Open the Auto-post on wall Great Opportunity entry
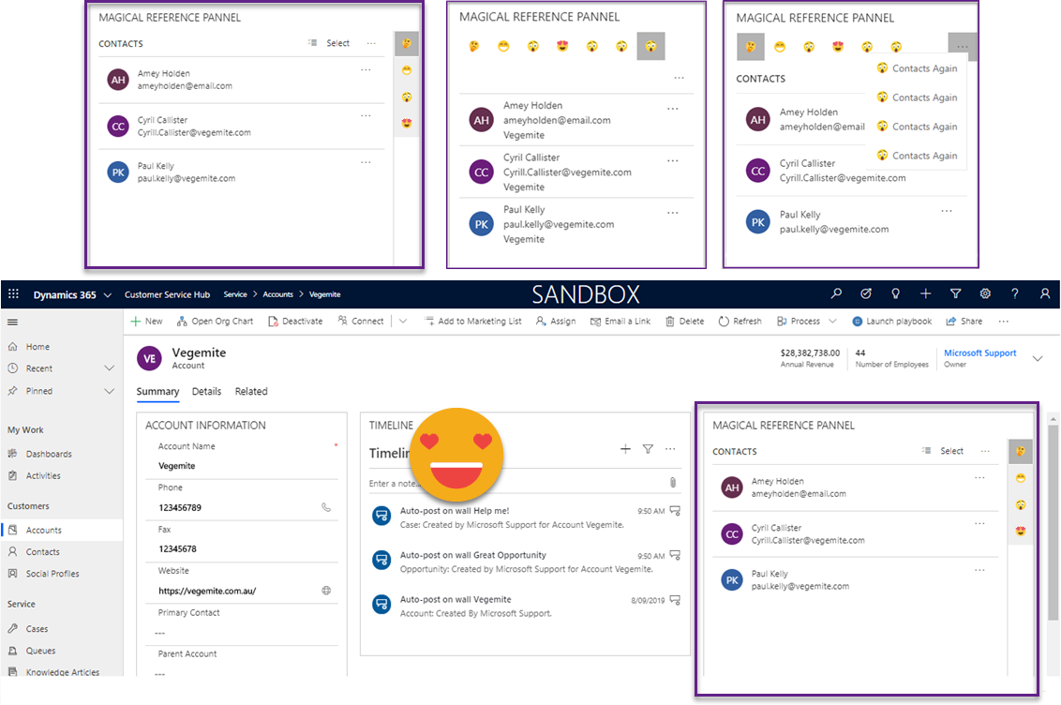1061x705 pixels. (x=526, y=562)
